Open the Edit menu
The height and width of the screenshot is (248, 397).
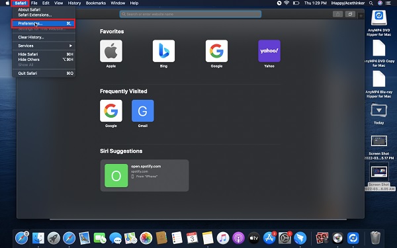[46, 3]
